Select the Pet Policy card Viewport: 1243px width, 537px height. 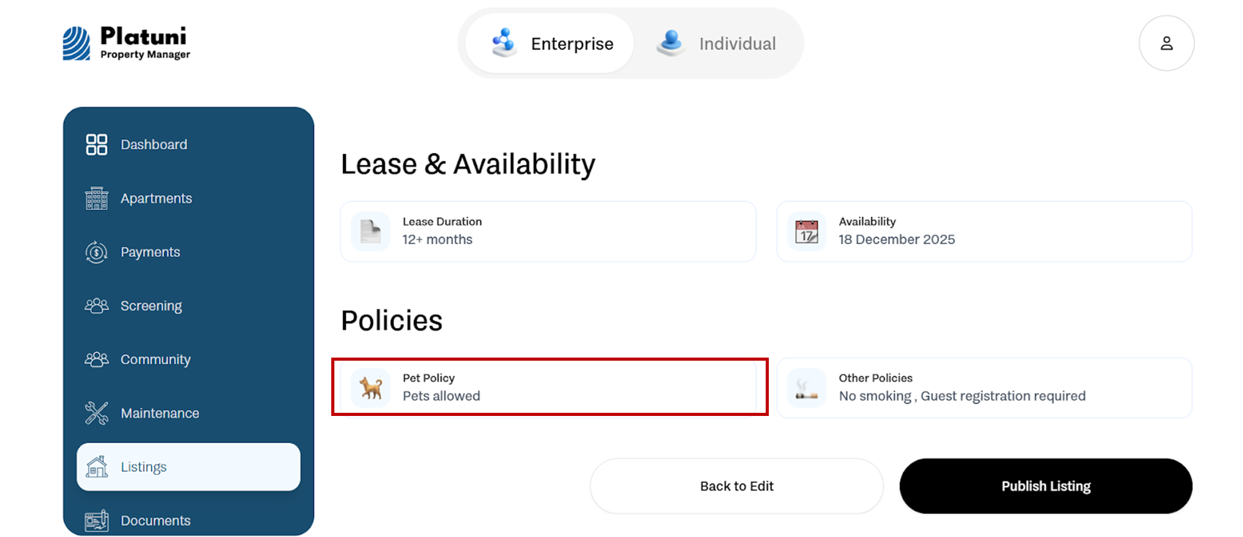548,387
